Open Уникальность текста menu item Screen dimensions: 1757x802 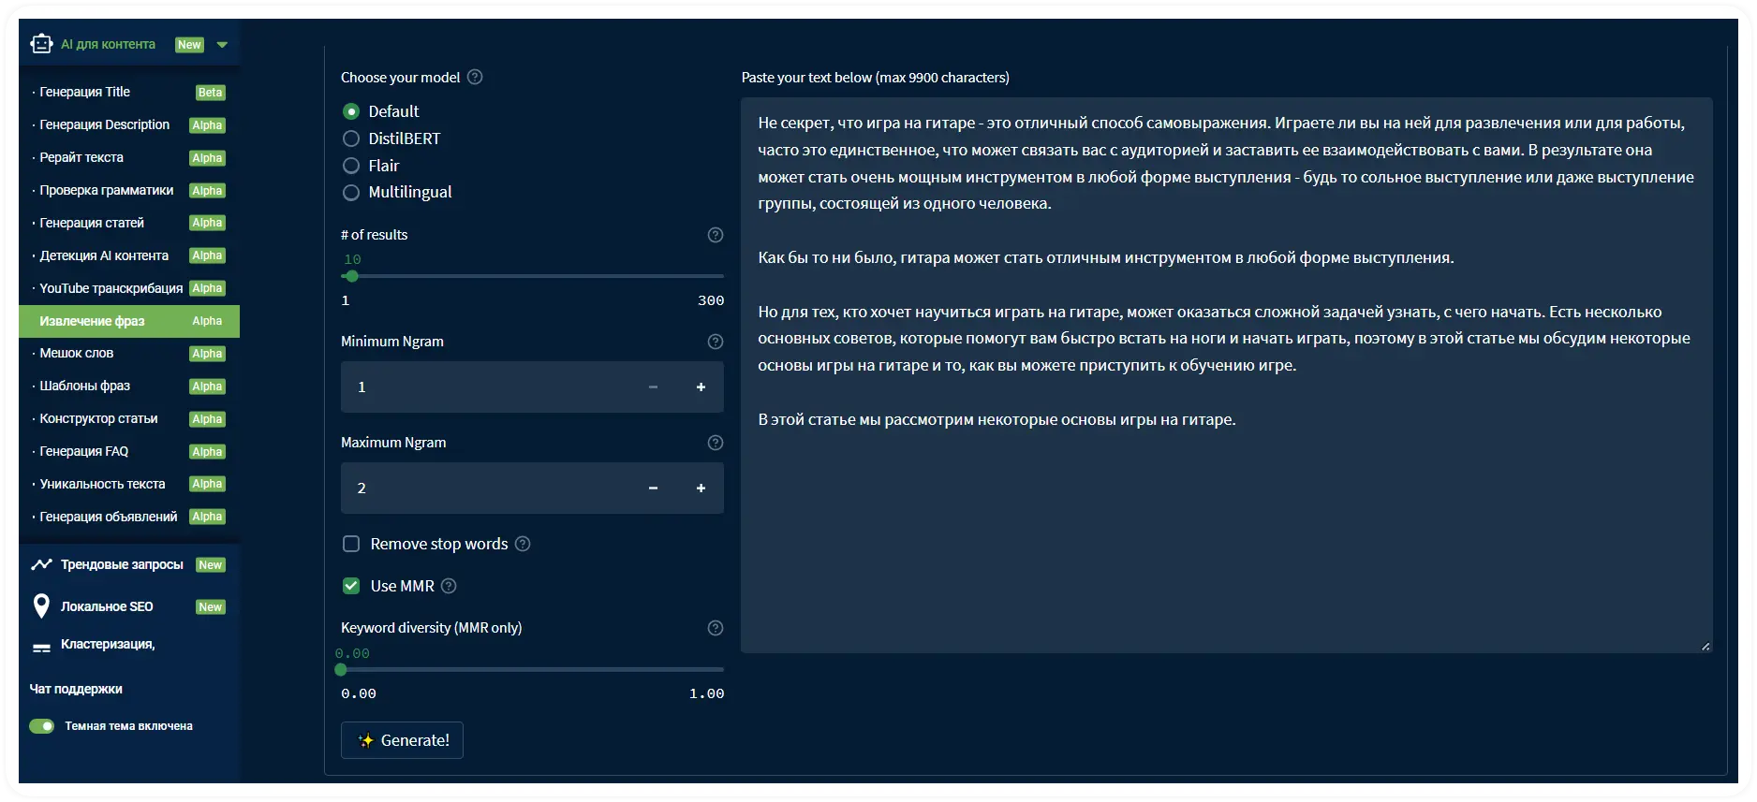(129, 484)
